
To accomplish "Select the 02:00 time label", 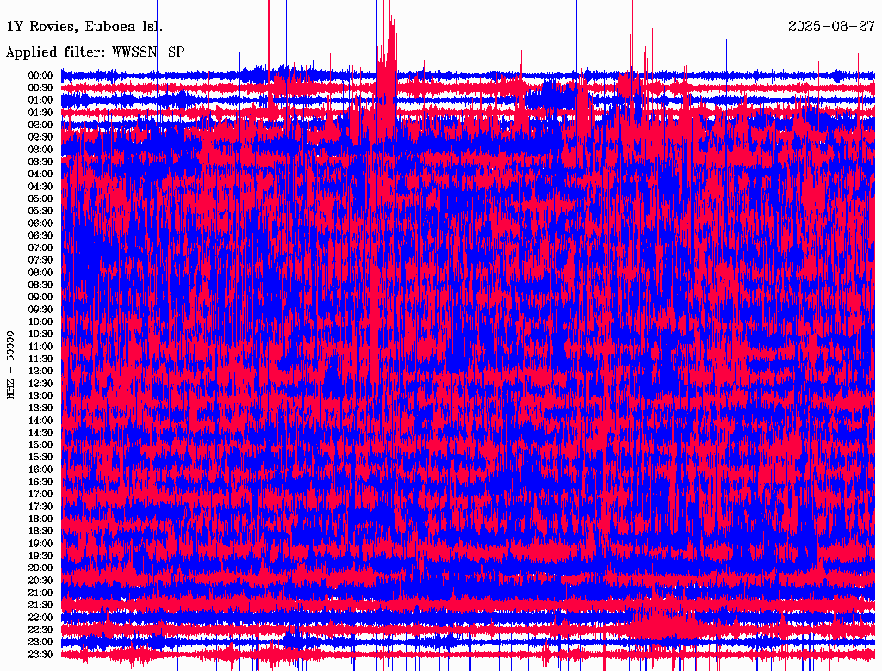I will (40, 125).
